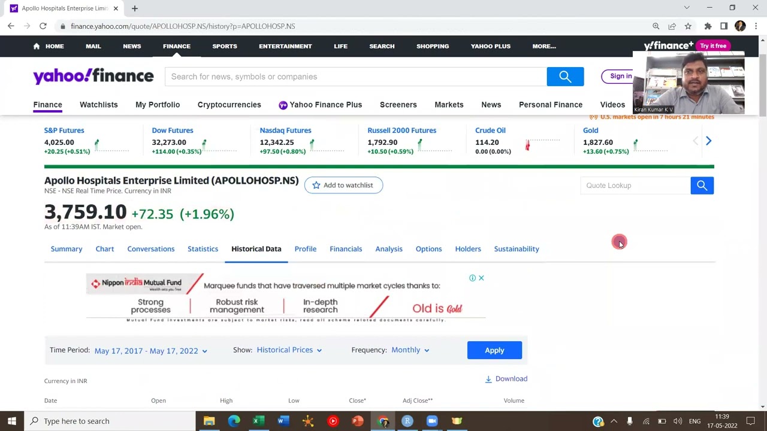Open PowerPoint from the taskbar
Image resolution: width=767 pixels, height=431 pixels.
click(x=358, y=421)
